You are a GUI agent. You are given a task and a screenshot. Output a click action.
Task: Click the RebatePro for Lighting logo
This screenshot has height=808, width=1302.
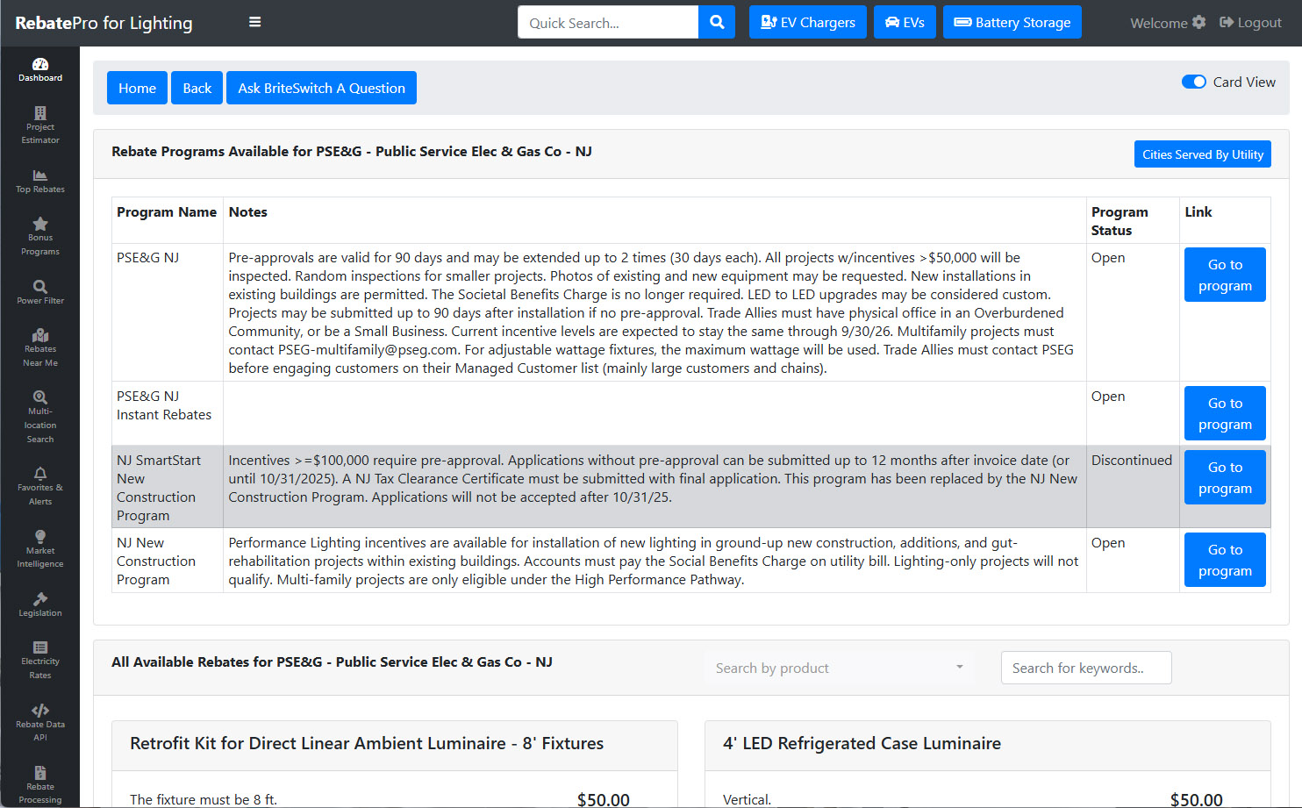point(104,23)
